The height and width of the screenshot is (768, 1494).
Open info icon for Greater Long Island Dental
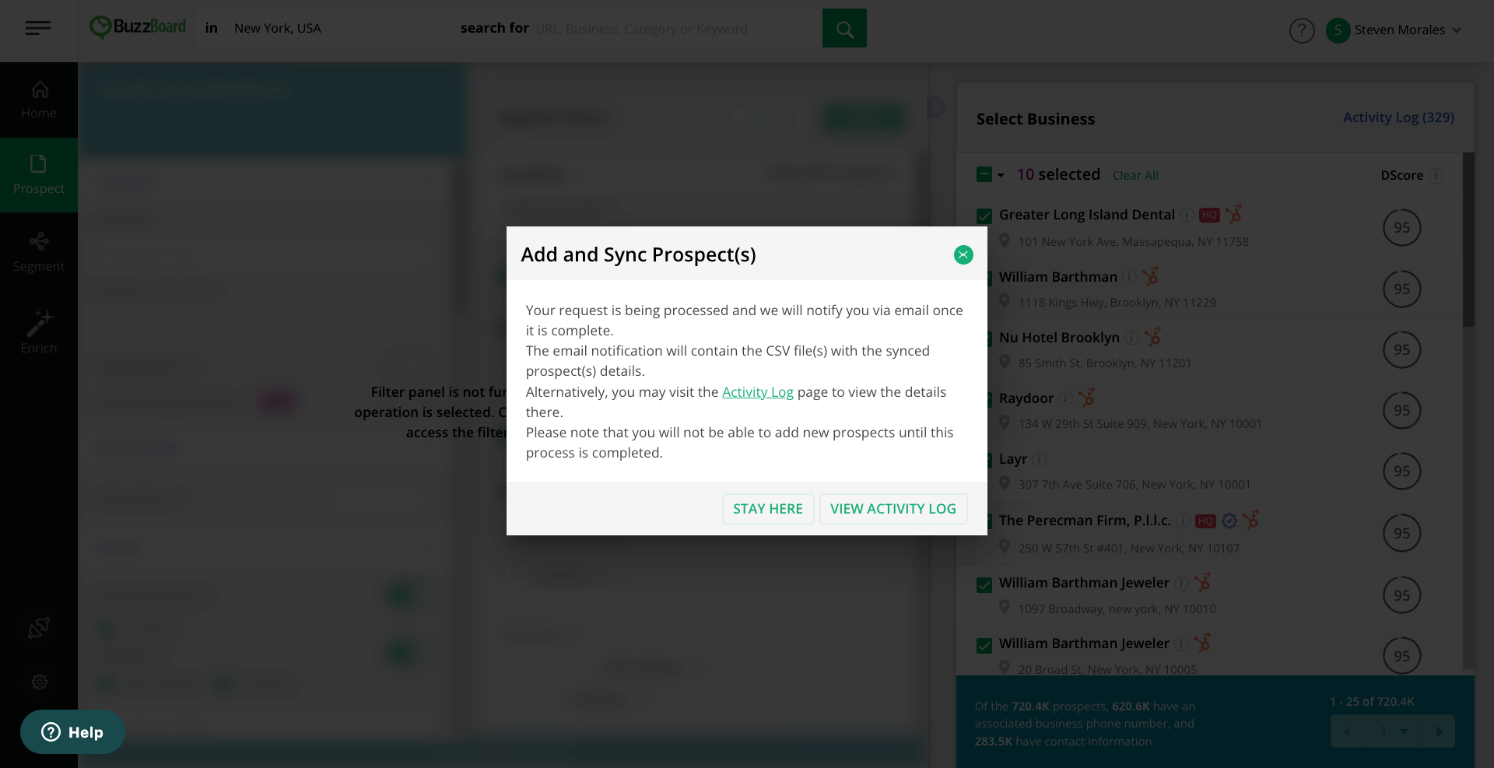click(1187, 215)
